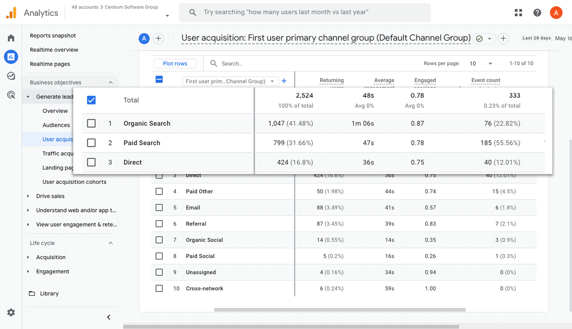Click the page bottom horizontal scrollbar
Image resolution: width=572 pixels, height=329 pixels.
[x=291, y=327]
